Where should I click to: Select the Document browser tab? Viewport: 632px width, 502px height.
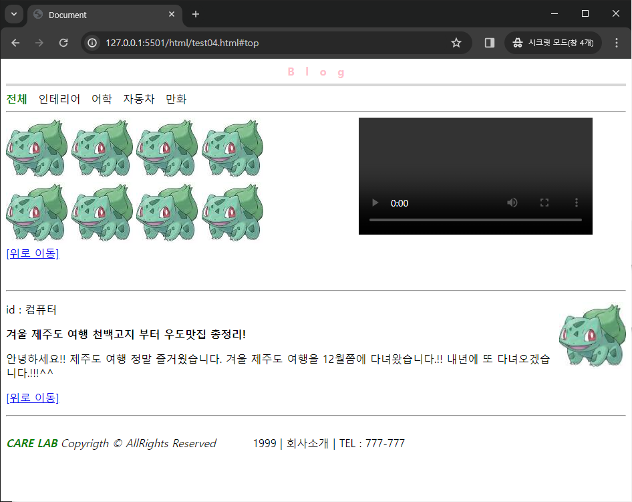point(105,15)
